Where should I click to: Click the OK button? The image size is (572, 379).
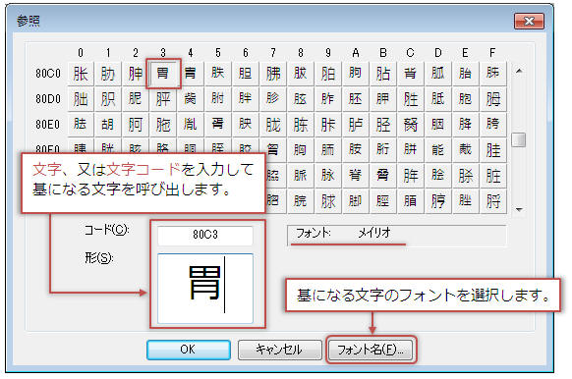click(189, 350)
